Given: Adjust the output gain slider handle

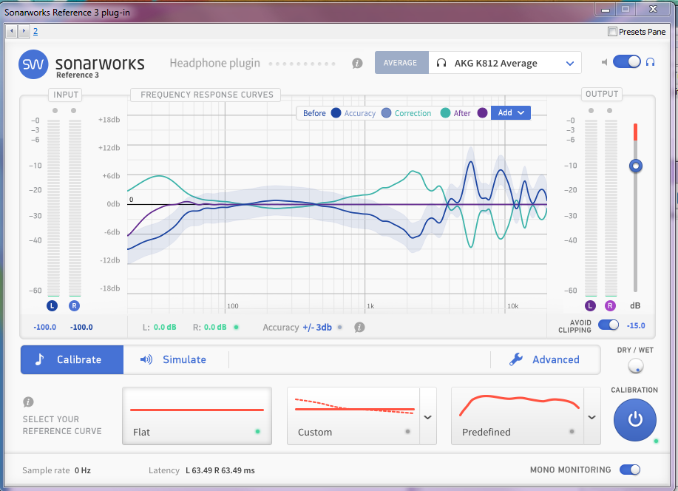Looking at the screenshot, I should [636, 166].
